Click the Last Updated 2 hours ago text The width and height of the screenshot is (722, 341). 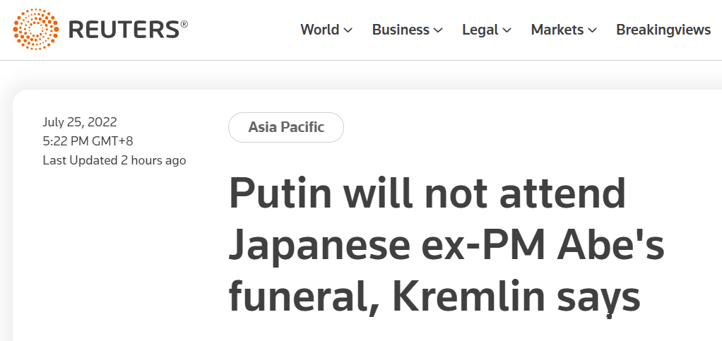pyautogui.click(x=114, y=160)
